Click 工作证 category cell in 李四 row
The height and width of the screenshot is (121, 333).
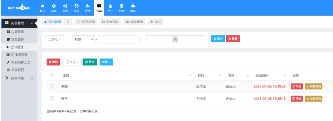click(x=201, y=86)
